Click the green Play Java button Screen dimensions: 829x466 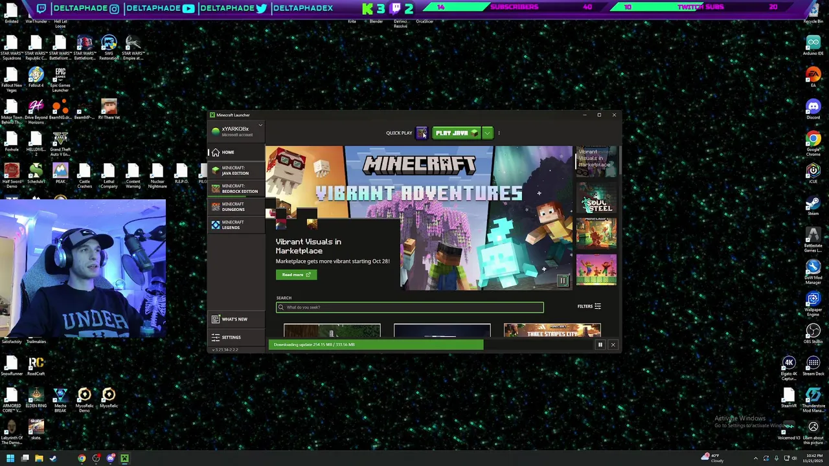tap(457, 133)
